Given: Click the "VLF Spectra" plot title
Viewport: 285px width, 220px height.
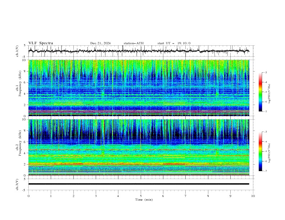Looking at the screenshot, I should pyautogui.click(x=41, y=43).
